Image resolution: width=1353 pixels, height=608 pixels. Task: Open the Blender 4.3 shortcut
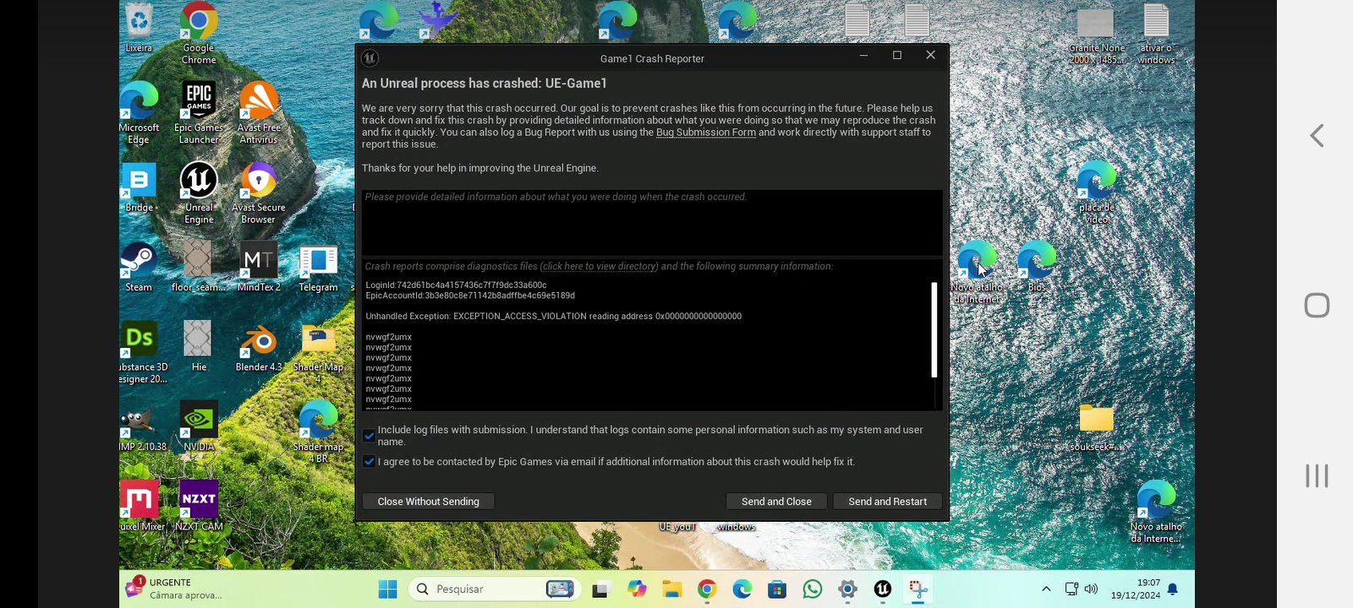click(259, 346)
